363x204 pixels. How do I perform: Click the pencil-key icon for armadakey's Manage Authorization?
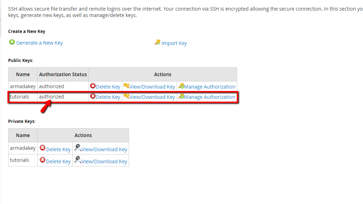point(181,86)
